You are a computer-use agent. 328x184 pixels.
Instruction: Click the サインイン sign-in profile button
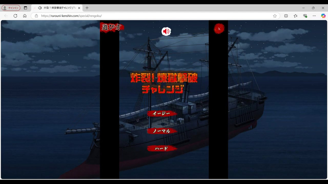(11, 8)
